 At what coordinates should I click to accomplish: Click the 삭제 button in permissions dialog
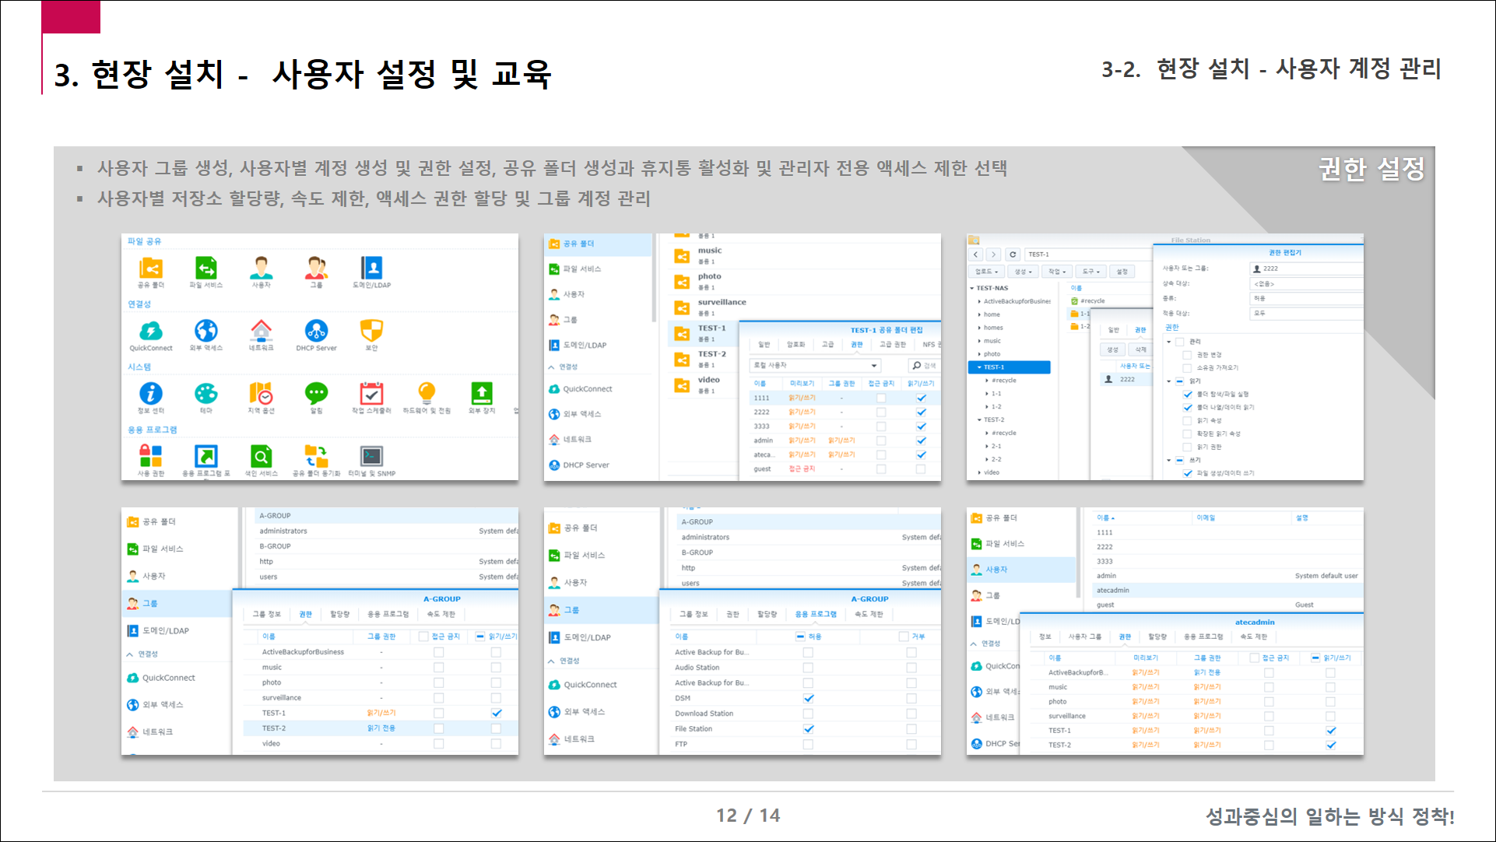1140,349
